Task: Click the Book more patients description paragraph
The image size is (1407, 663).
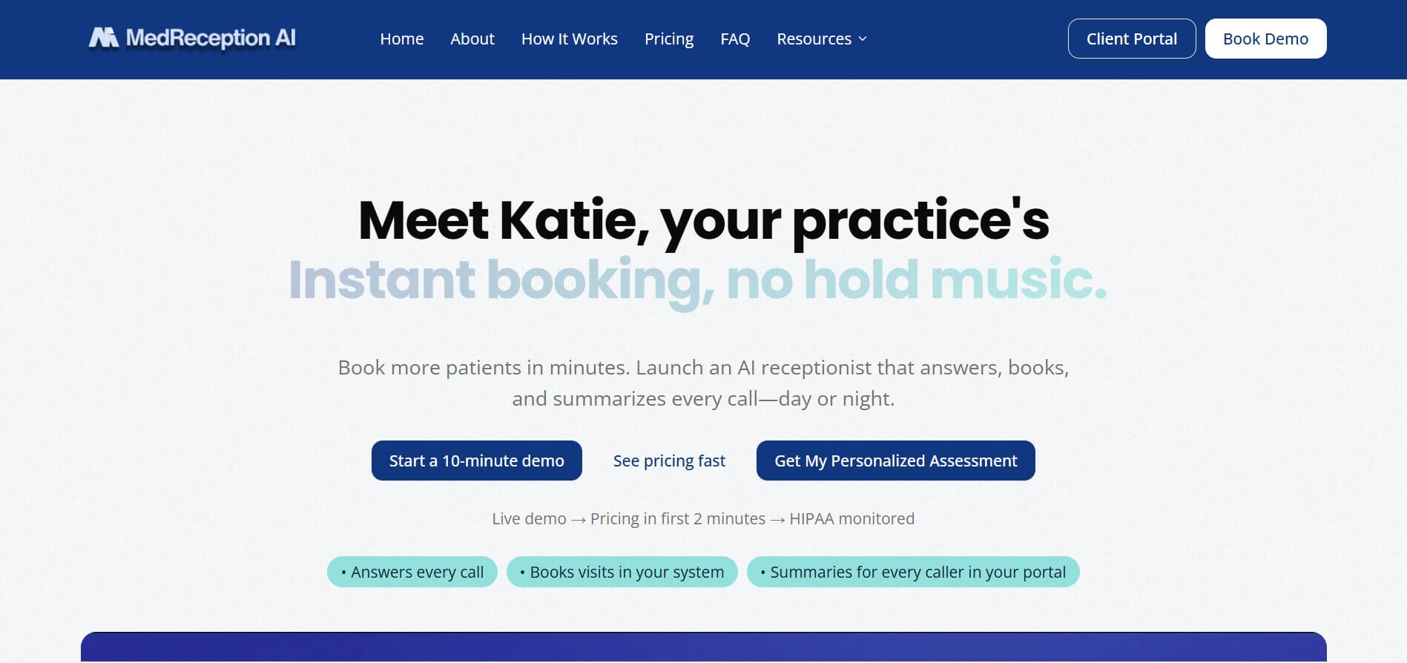Action: 703,383
